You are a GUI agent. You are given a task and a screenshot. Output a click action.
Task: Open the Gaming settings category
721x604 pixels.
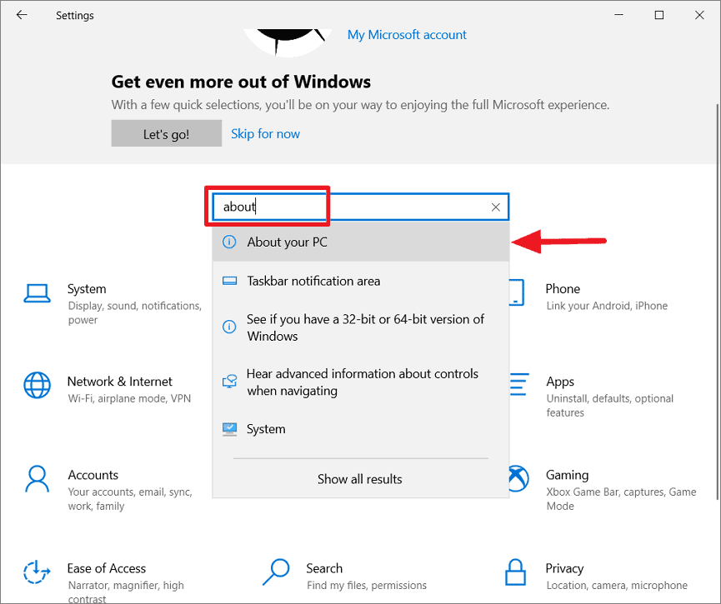[603, 490]
